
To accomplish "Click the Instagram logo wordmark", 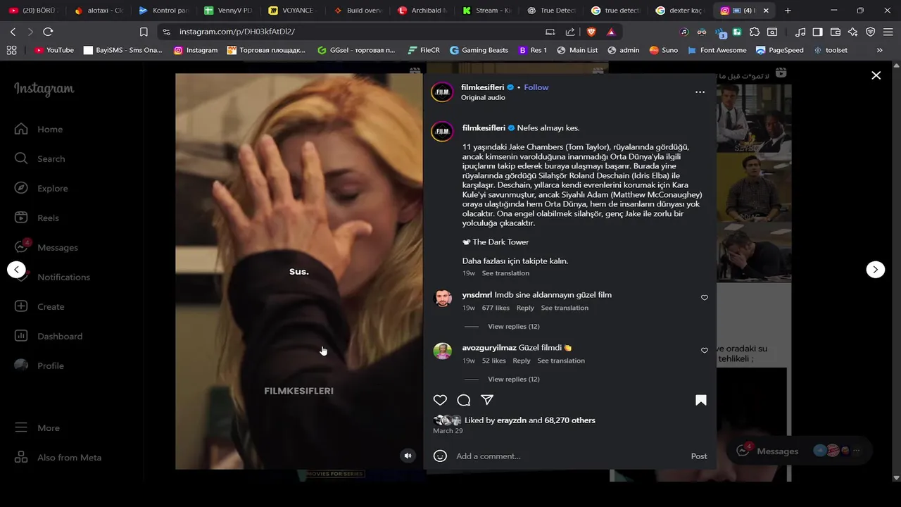I will pyautogui.click(x=44, y=89).
